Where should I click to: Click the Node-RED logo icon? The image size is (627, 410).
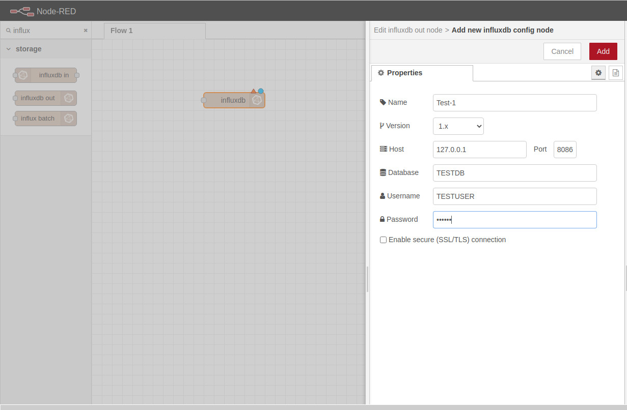(21, 11)
